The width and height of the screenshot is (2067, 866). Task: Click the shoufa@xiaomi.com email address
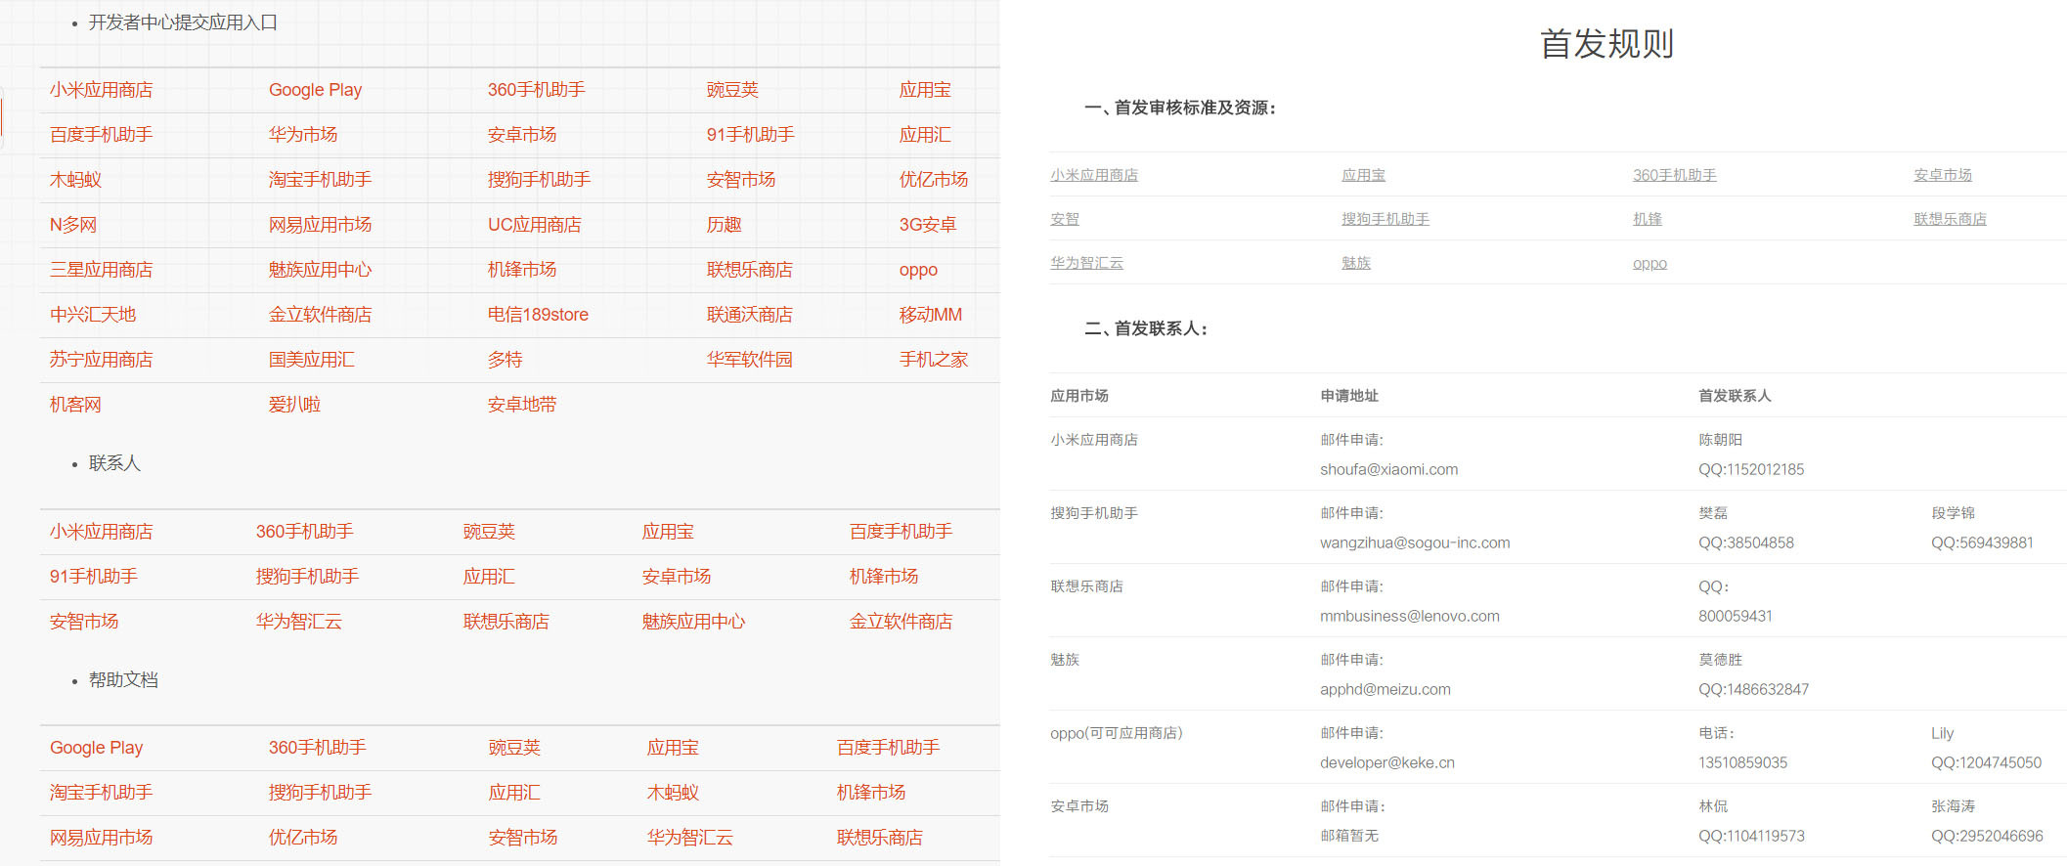[x=1388, y=469]
